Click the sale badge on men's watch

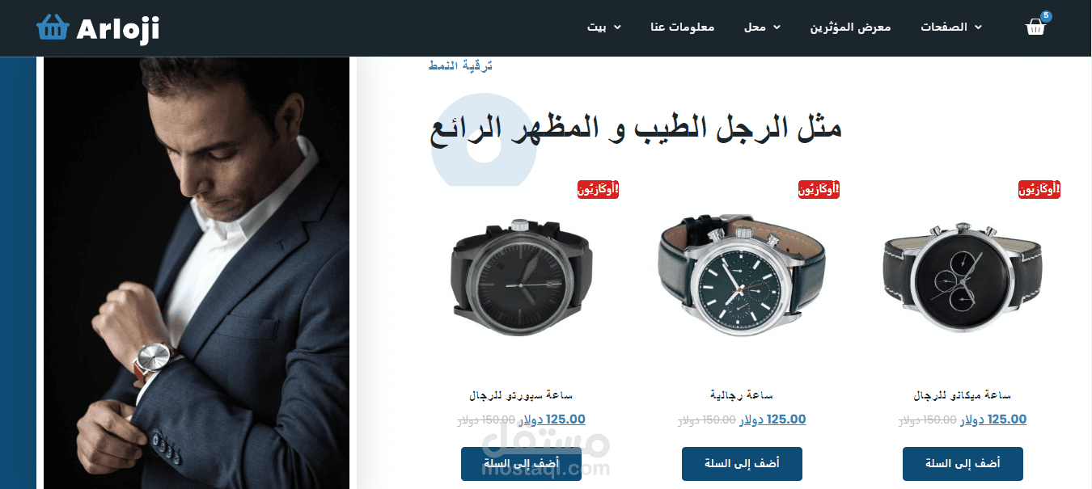point(819,189)
